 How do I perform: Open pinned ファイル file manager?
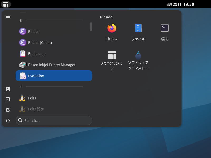(x=138, y=32)
